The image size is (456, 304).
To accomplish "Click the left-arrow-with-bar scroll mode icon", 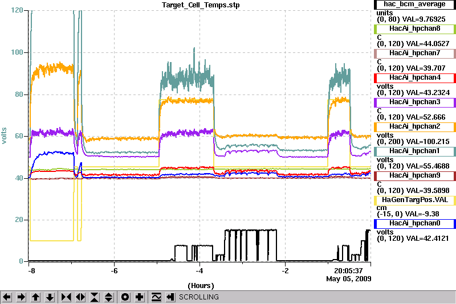I will point(170,297).
